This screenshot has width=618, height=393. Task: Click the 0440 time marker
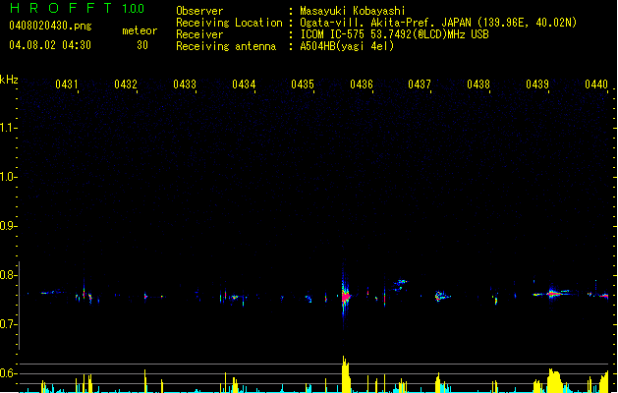coord(596,84)
